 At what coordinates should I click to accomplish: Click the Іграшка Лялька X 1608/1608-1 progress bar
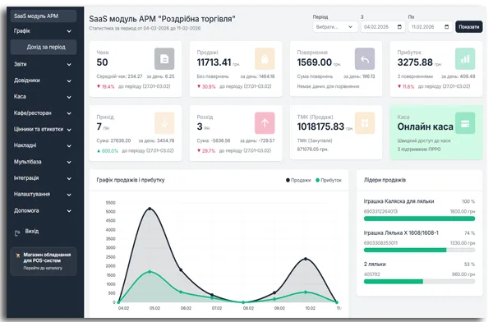pyautogui.click(x=419, y=250)
